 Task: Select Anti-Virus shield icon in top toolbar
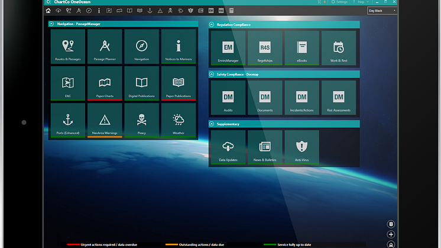click(x=190, y=11)
